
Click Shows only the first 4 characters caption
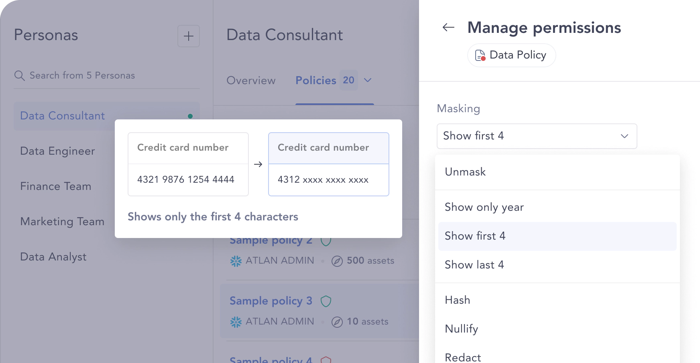click(213, 217)
